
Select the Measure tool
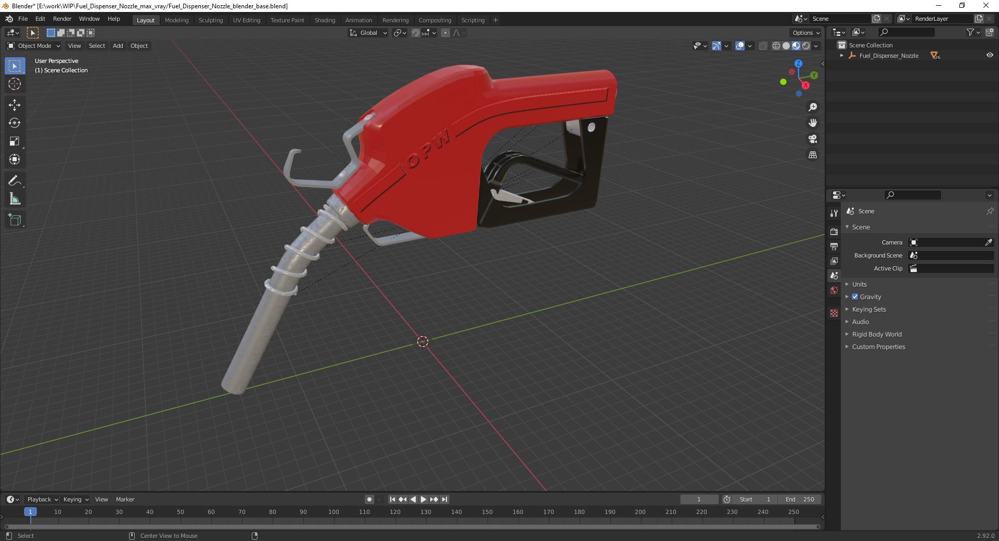(x=15, y=199)
